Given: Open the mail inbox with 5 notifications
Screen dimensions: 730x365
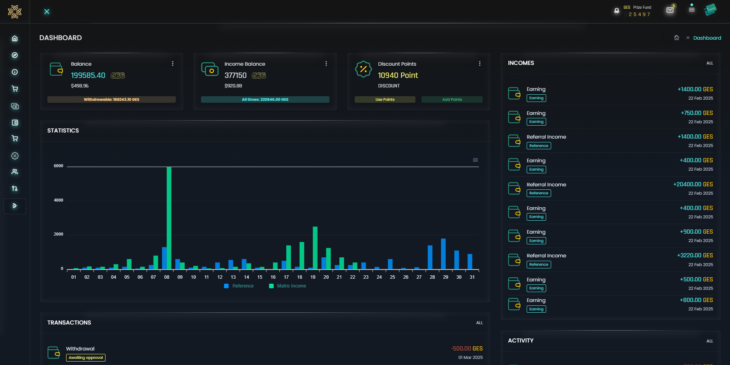Looking at the screenshot, I should tap(669, 10).
